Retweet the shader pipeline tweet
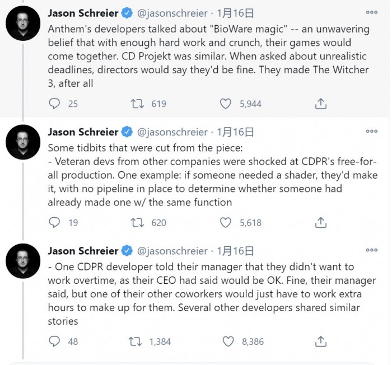This screenshot has width=392, height=365. 137,222
